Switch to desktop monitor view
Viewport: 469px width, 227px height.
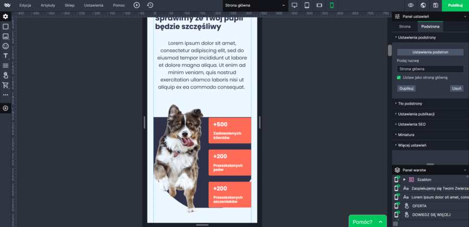[x=294, y=5]
